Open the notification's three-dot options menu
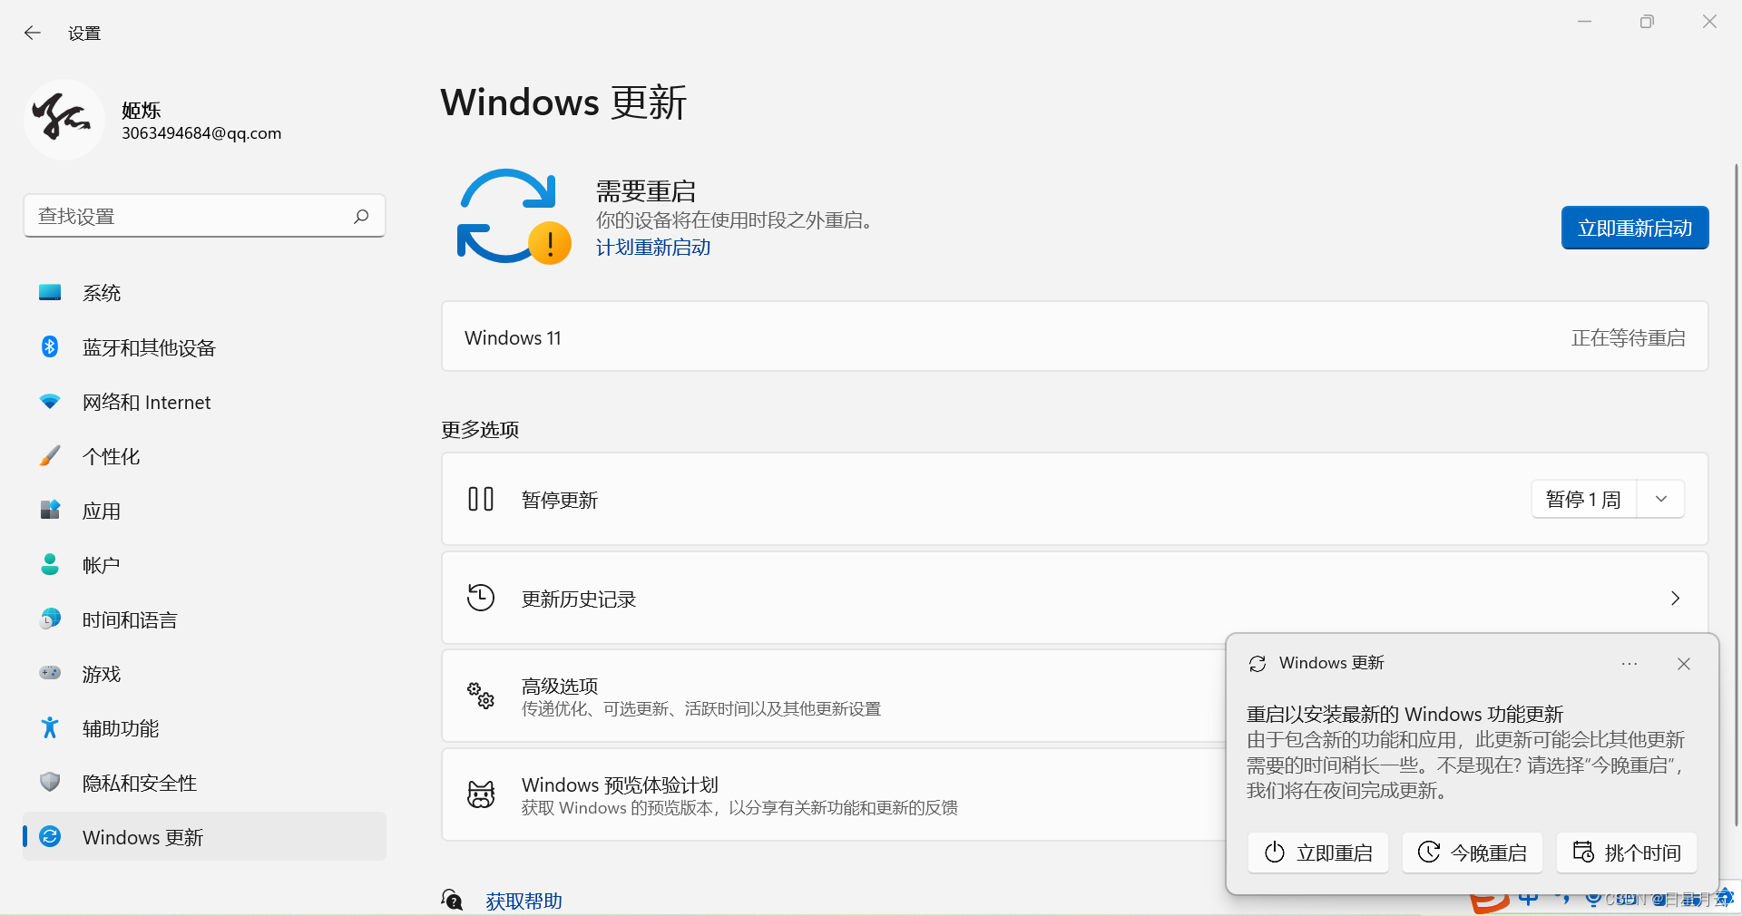The height and width of the screenshot is (916, 1742). point(1629,664)
